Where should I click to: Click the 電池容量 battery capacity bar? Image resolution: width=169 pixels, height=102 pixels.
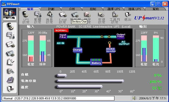pos(90,81)
